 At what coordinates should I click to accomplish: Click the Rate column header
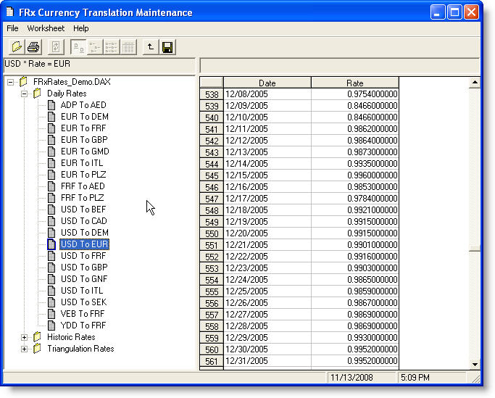point(355,83)
